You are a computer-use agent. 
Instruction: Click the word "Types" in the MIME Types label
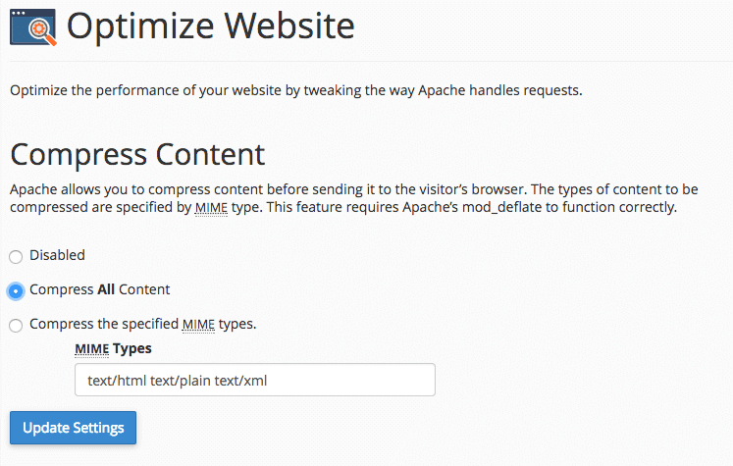pos(132,348)
